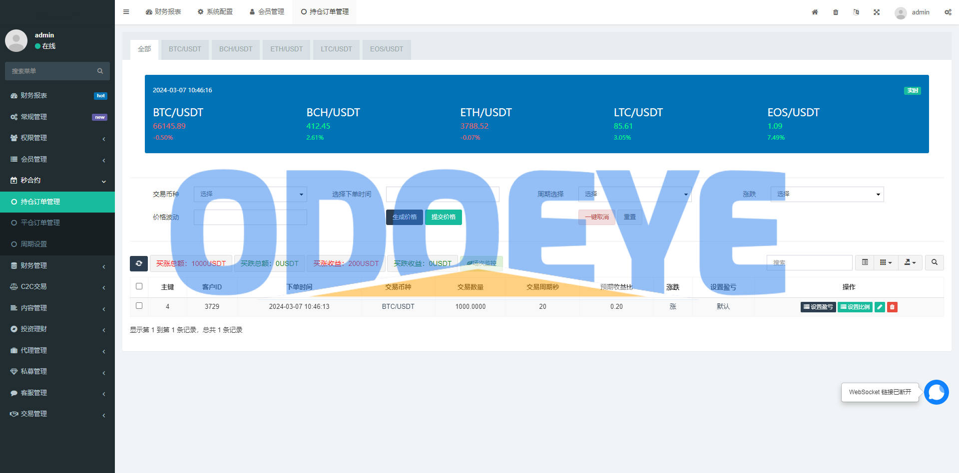Click the sidebar admin profile avatar
Screen dimensions: 959x473
click(16, 40)
